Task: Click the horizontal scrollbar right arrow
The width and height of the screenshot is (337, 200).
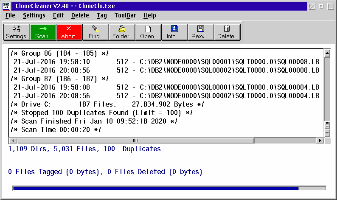Action: (320, 141)
